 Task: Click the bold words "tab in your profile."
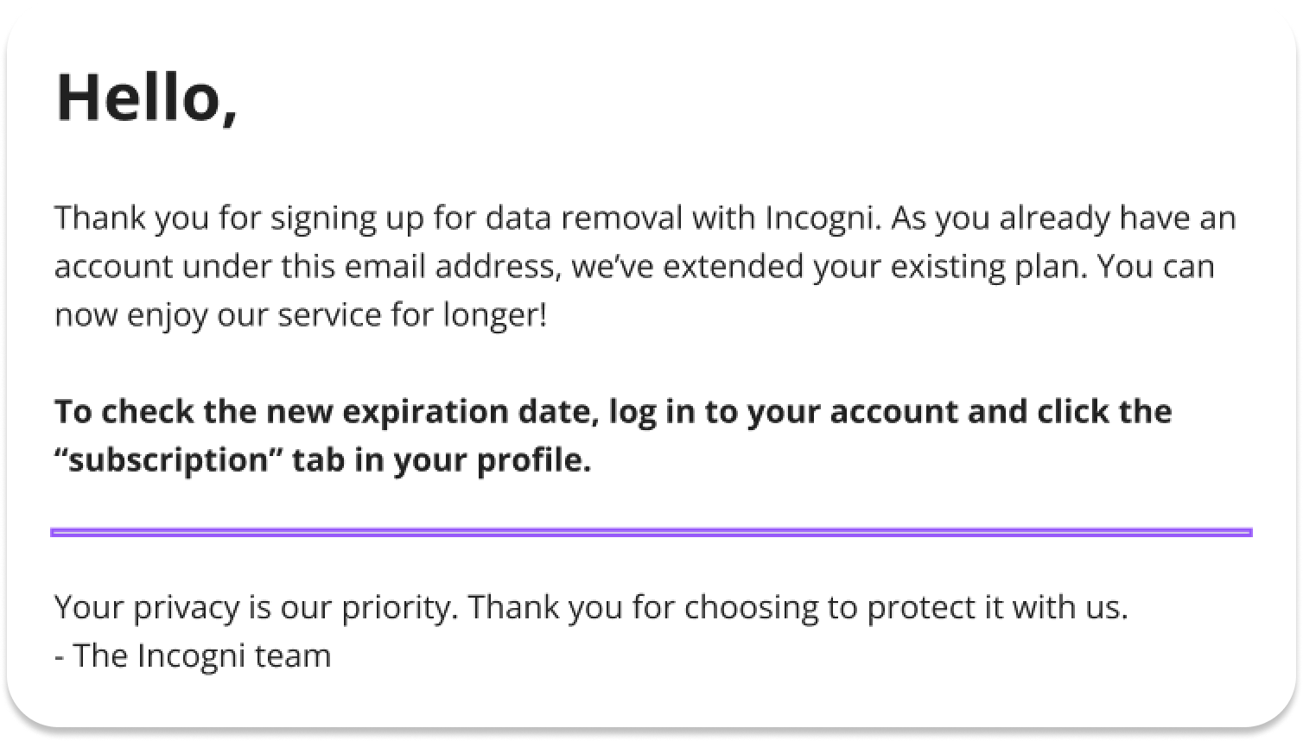click(x=442, y=459)
